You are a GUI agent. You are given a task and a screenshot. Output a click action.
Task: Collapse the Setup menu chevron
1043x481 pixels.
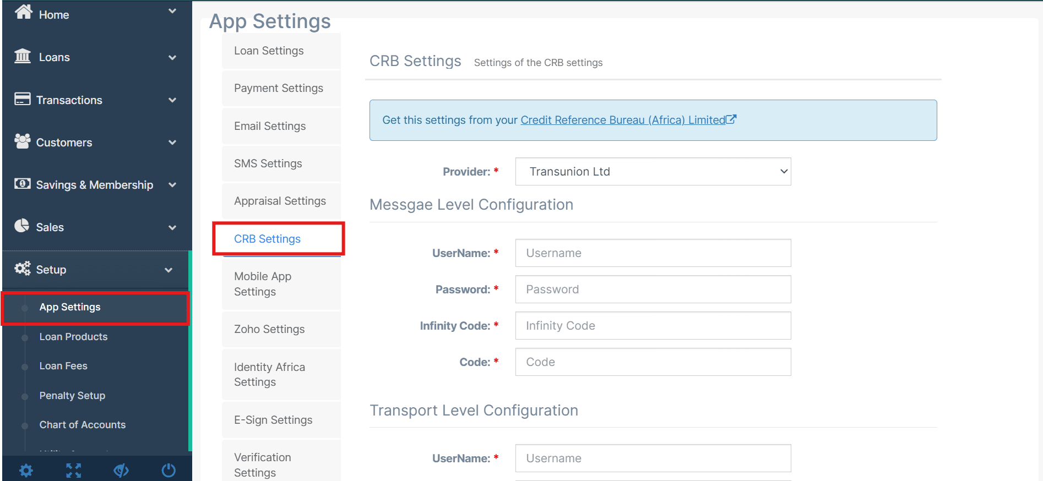coord(169,270)
